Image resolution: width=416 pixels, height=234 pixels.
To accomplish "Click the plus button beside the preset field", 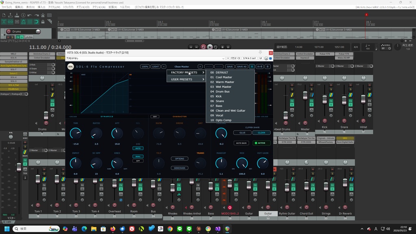I will [x=228, y=58].
